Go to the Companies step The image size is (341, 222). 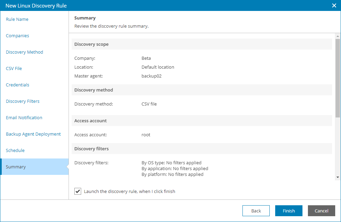(17, 36)
